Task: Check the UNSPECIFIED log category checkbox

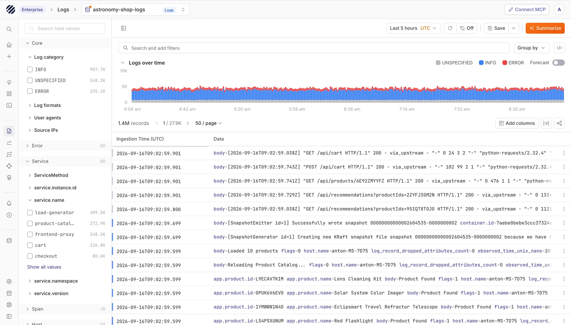Action: point(30,80)
